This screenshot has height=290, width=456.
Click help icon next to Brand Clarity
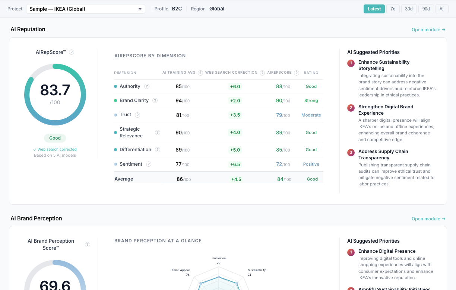(155, 101)
